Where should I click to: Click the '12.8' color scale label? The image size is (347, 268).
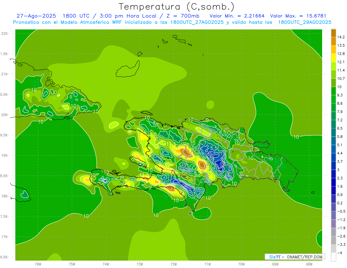point(341,53)
